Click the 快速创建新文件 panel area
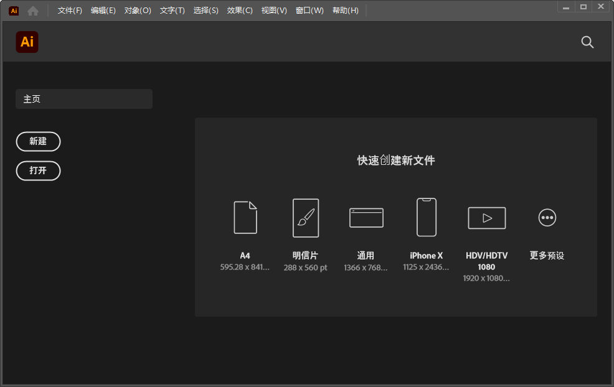The image size is (614, 387). 395,160
